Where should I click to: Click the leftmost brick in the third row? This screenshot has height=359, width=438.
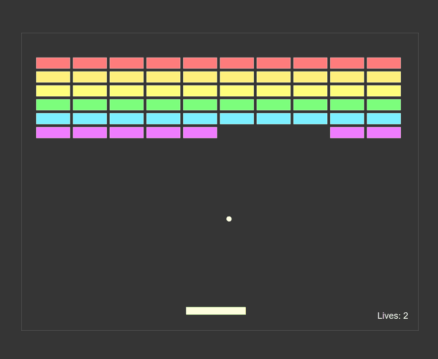coord(53,91)
